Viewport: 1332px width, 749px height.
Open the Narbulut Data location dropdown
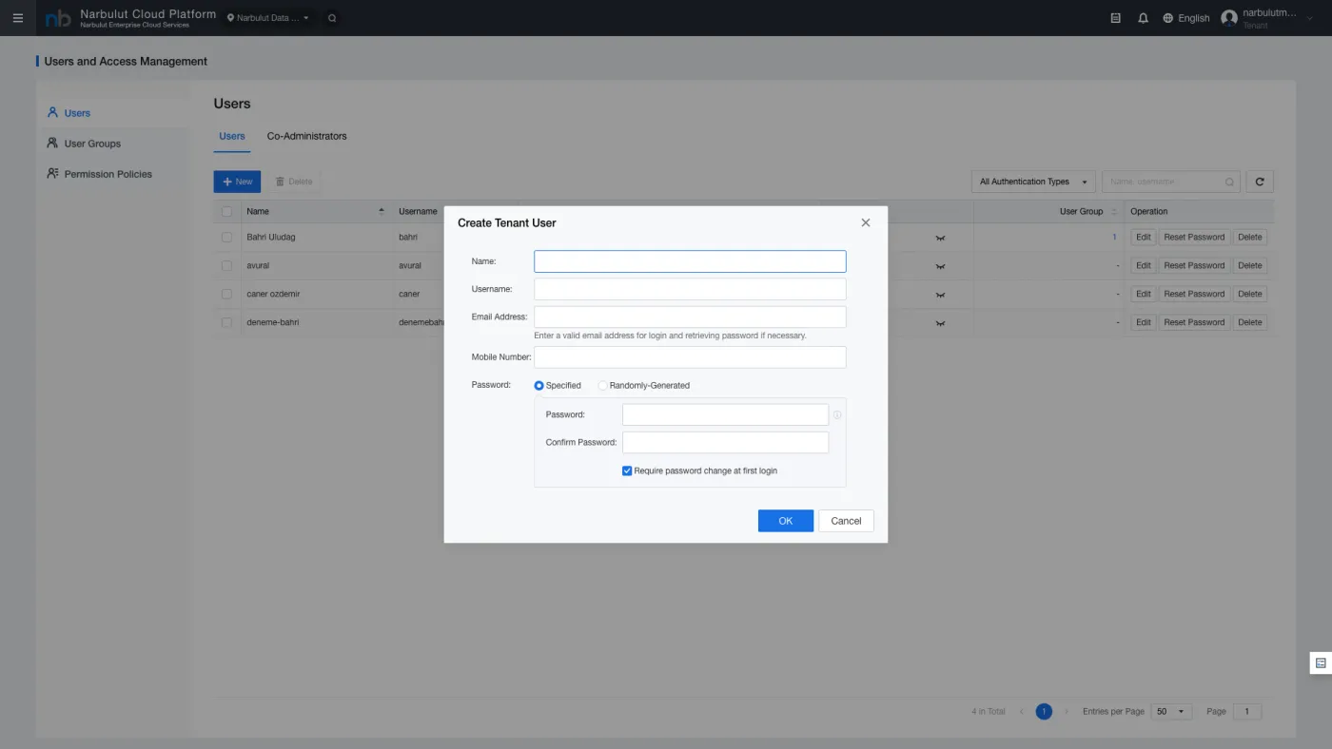tap(268, 18)
